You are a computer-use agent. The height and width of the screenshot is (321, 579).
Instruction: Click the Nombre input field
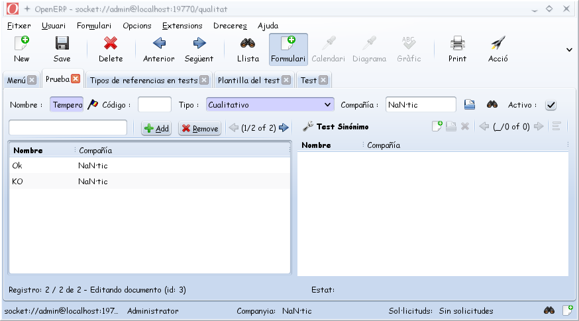point(66,104)
